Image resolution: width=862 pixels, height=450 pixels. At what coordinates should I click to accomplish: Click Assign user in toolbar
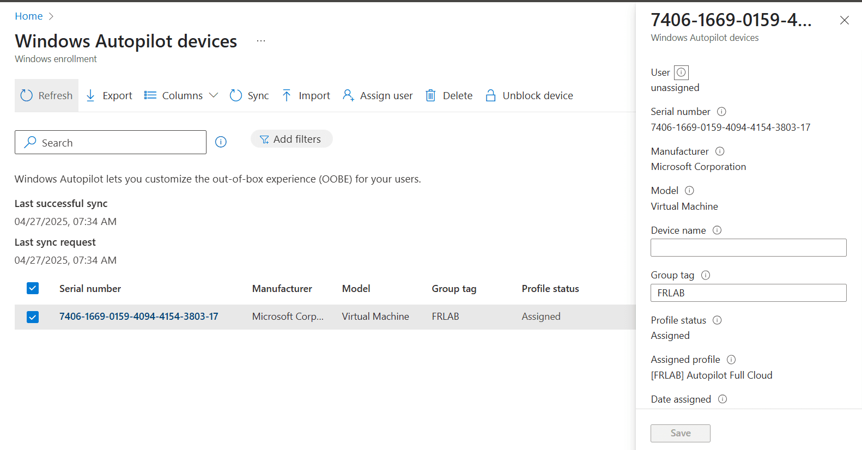377,95
